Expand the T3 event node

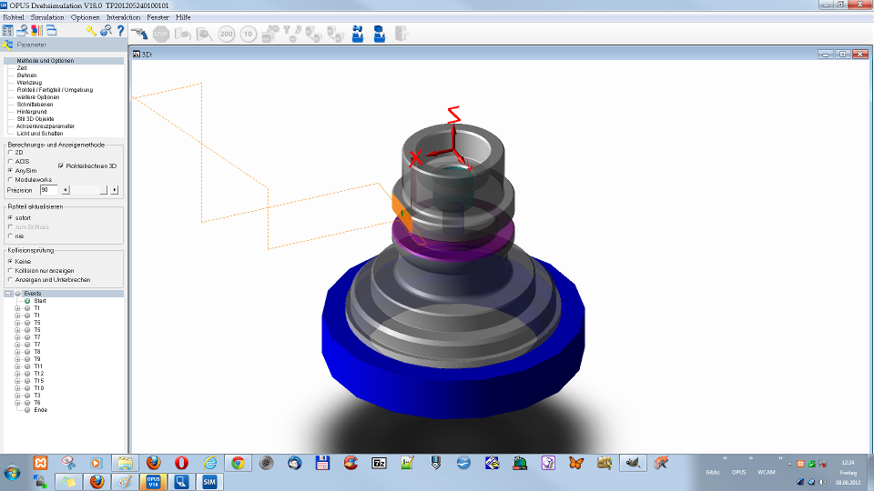(x=17, y=396)
